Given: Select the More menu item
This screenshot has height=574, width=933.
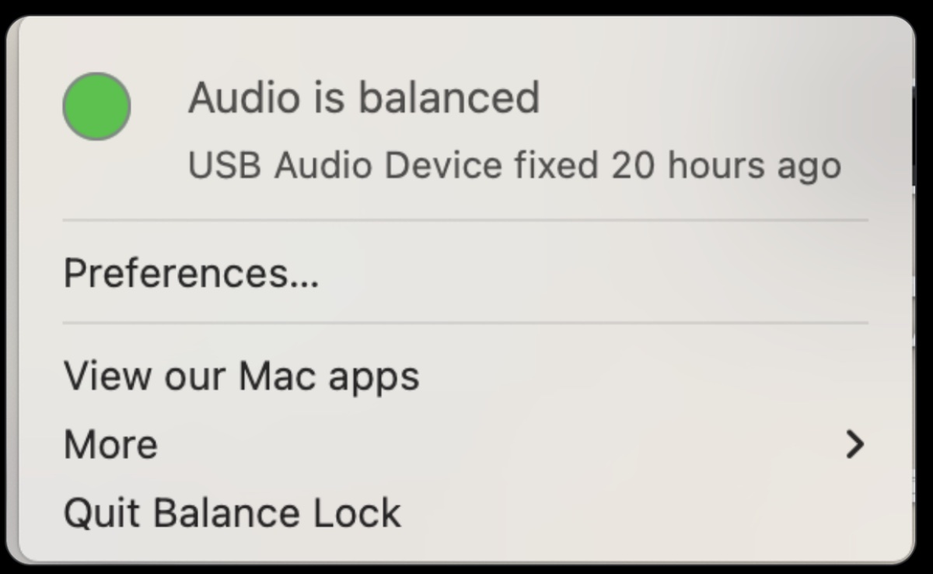Looking at the screenshot, I should (x=110, y=444).
